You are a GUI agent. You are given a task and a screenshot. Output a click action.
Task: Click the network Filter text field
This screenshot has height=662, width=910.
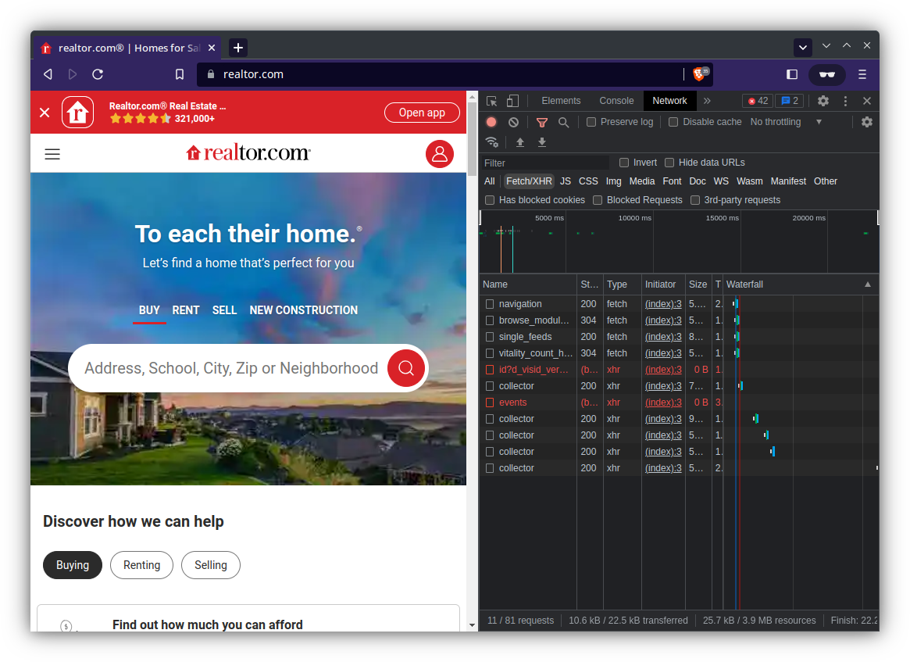(x=545, y=163)
